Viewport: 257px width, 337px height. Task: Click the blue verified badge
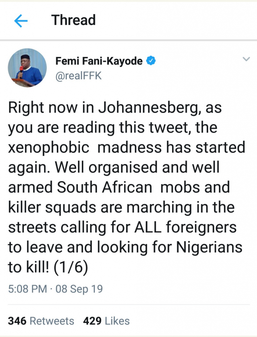[151, 61]
